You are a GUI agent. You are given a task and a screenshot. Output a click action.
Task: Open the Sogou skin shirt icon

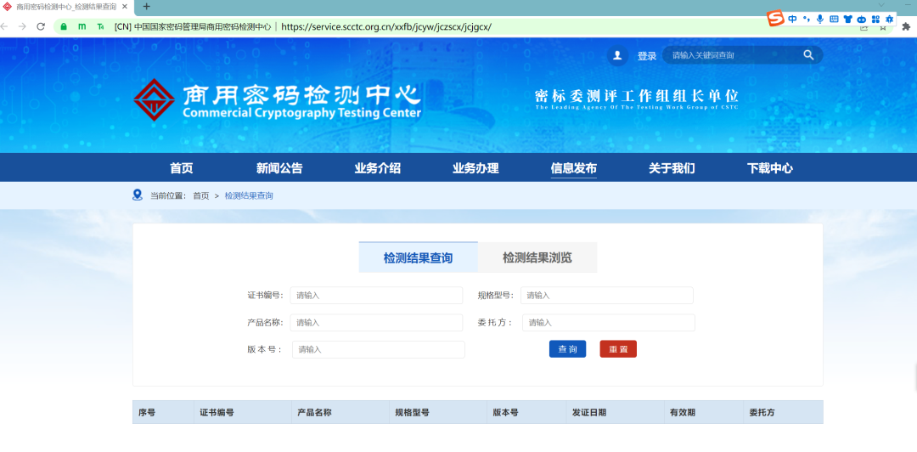point(847,19)
